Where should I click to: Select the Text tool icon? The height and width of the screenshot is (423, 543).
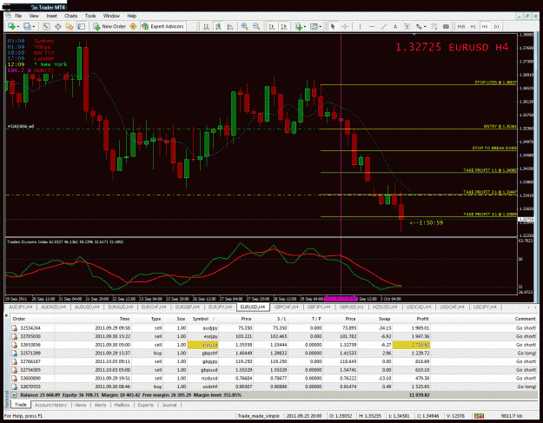[x=395, y=27]
